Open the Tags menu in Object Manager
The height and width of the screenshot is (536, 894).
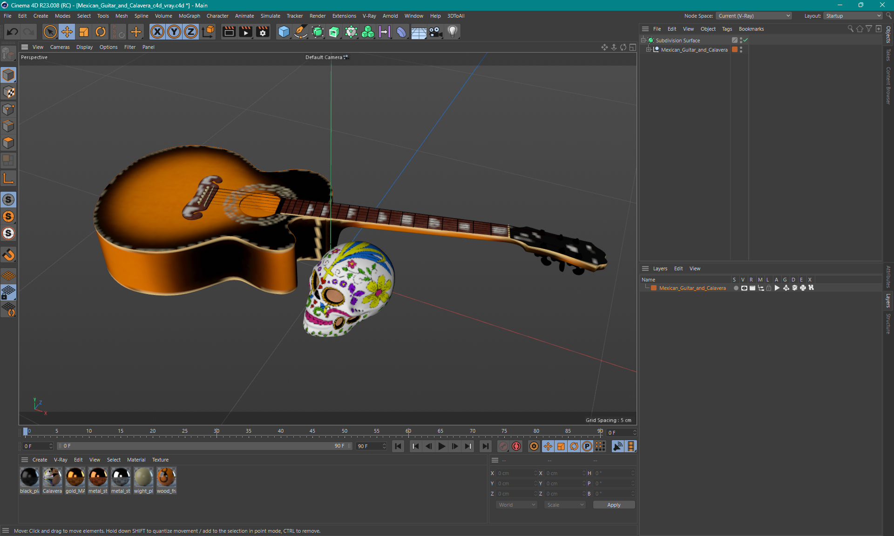(x=727, y=29)
